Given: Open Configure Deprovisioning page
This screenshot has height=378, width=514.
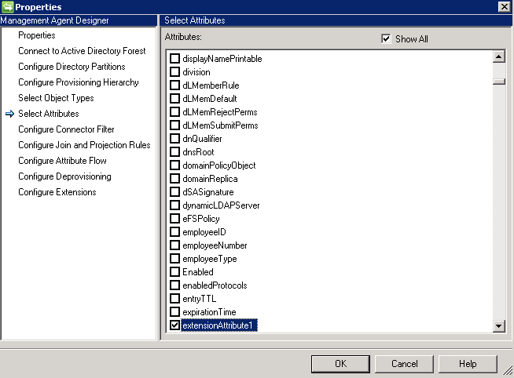Looking at the screenshot, I should [x=64, y=176].
